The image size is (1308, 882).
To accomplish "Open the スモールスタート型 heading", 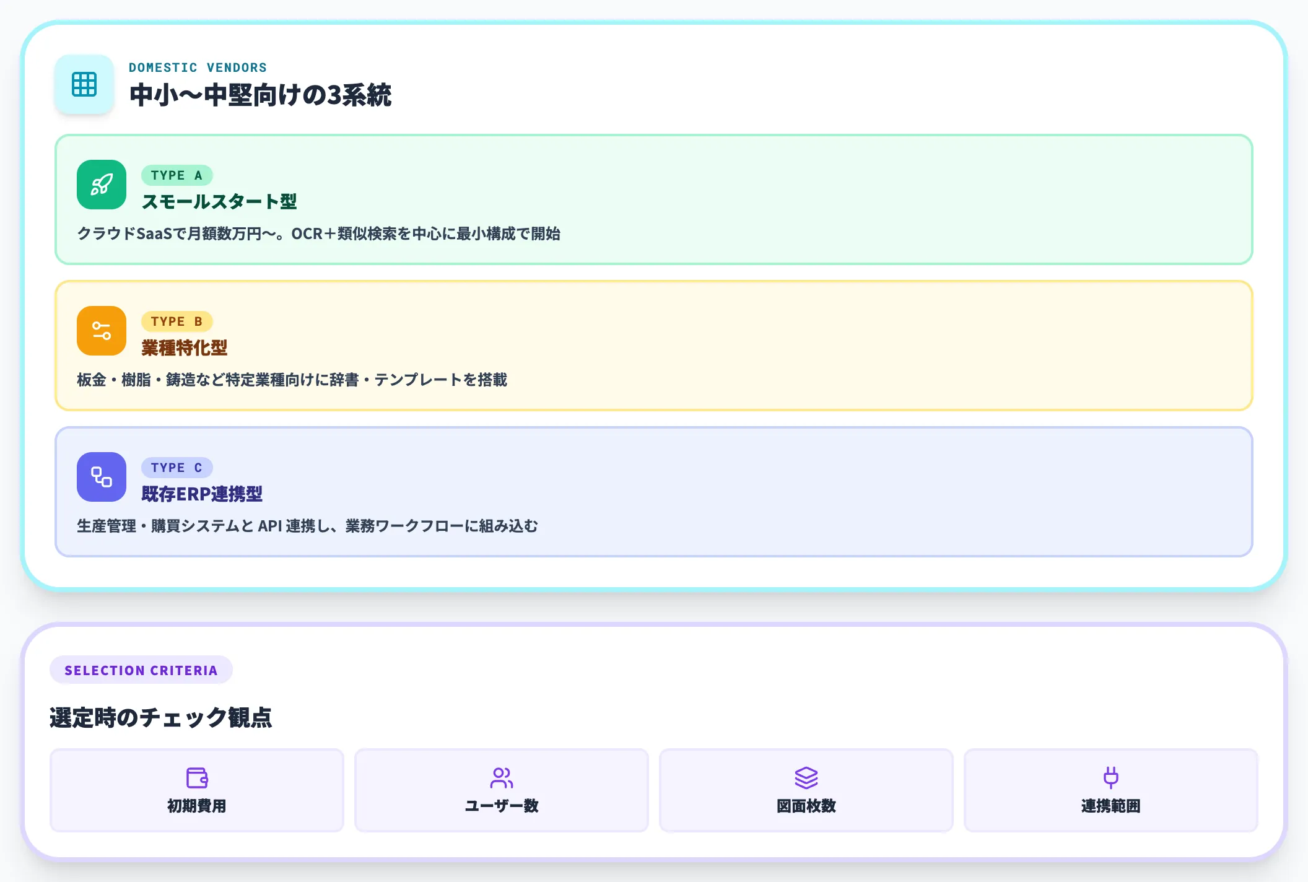I will [220, 202].
